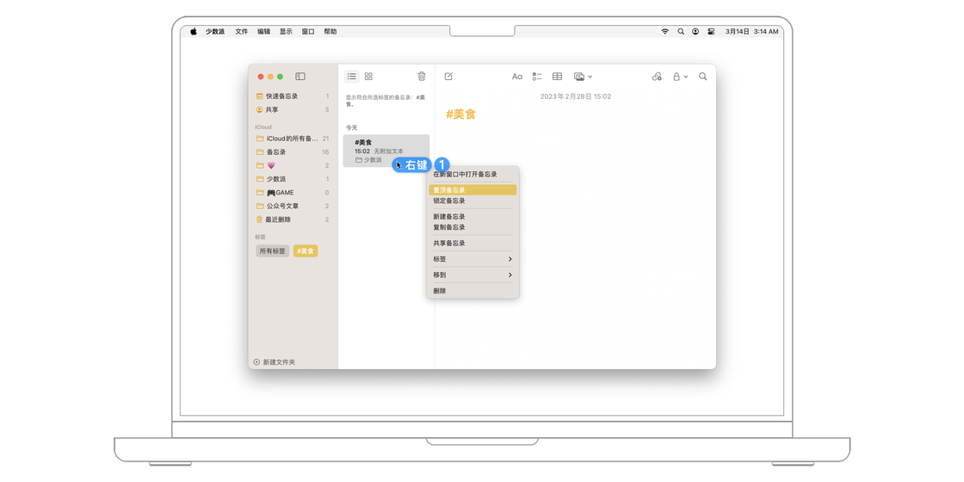Click the trash delete note icon

point(422,77)
